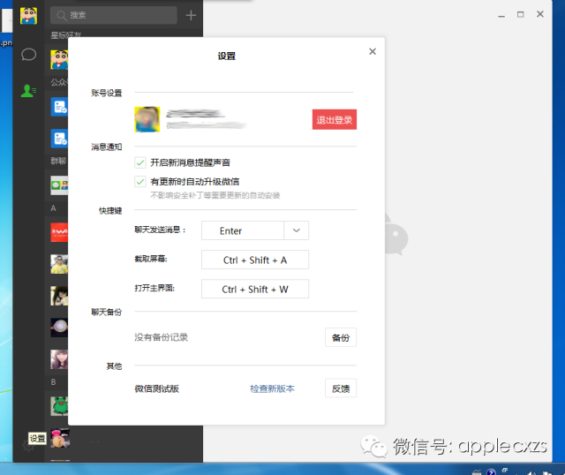Click the Ctrl + Shift + W shortcut field
Viewport: 565px width, 475px height.
tap(255, 289)
